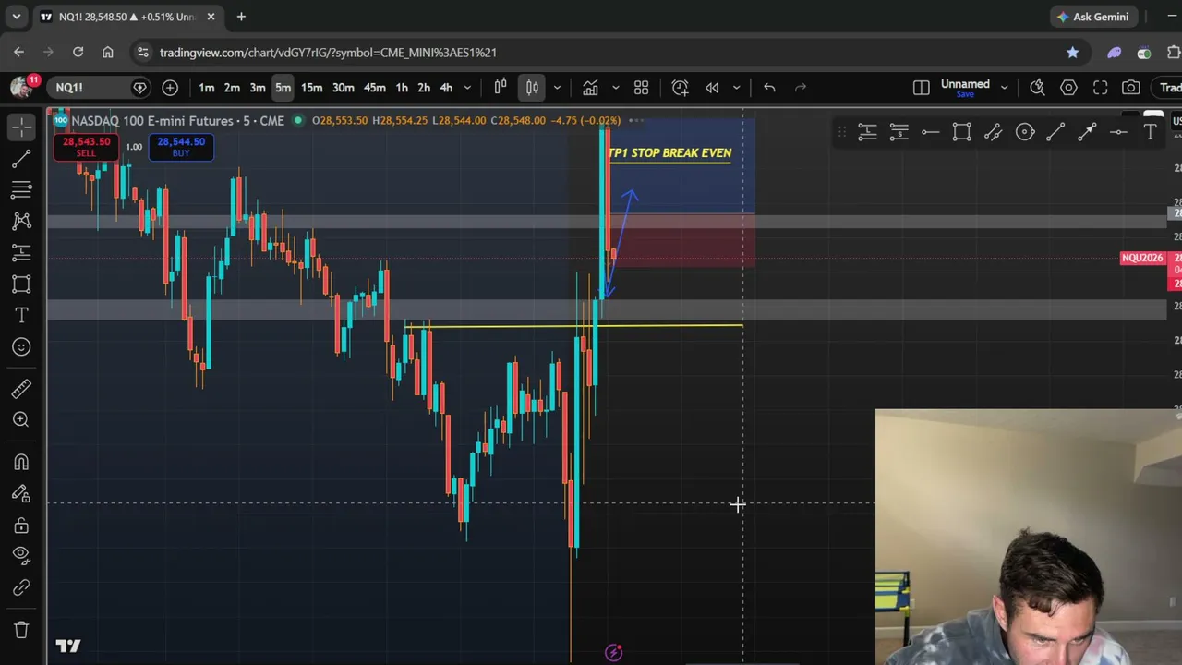Open the patterns drawing tools
The image size is (1182, 665).
[21, 222]
